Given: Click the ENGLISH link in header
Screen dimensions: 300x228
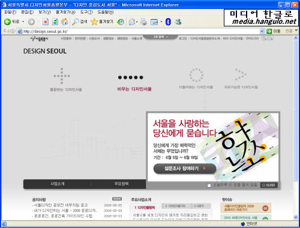Looking at the screenshot, I should [x=252, y=38].
